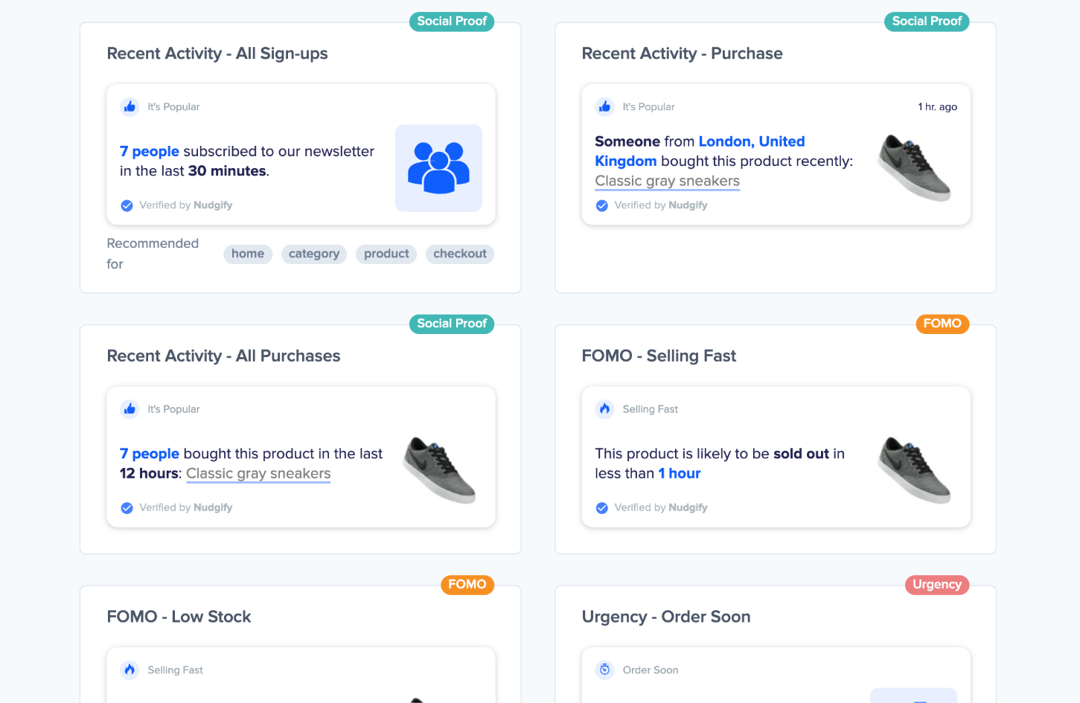Click the blue people group icon
Viewport: 1080px width, 703px height.
[438, 168]
